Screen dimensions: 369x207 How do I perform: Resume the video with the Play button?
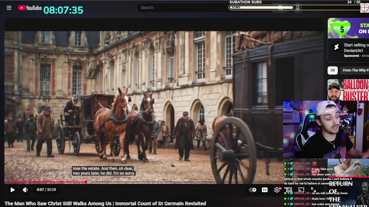click(12, 190)
